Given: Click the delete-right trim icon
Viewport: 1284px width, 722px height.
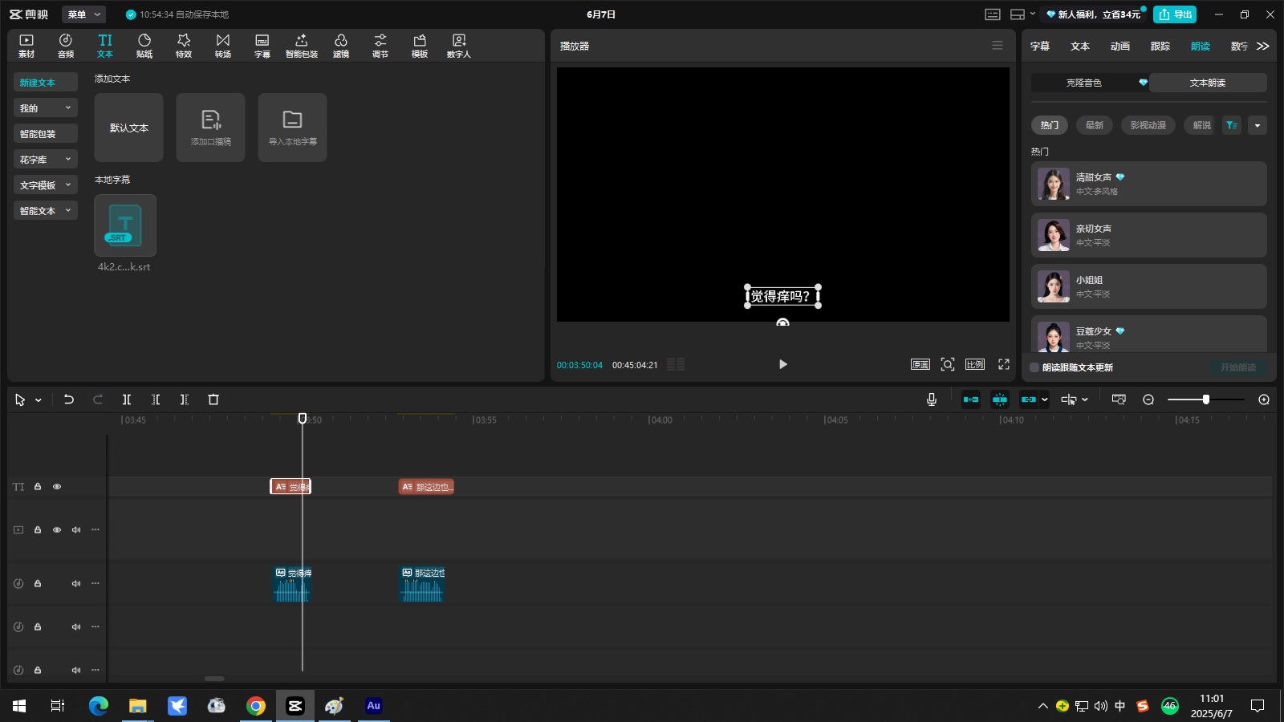Looking at the screenshot, I should click(185, 400).
